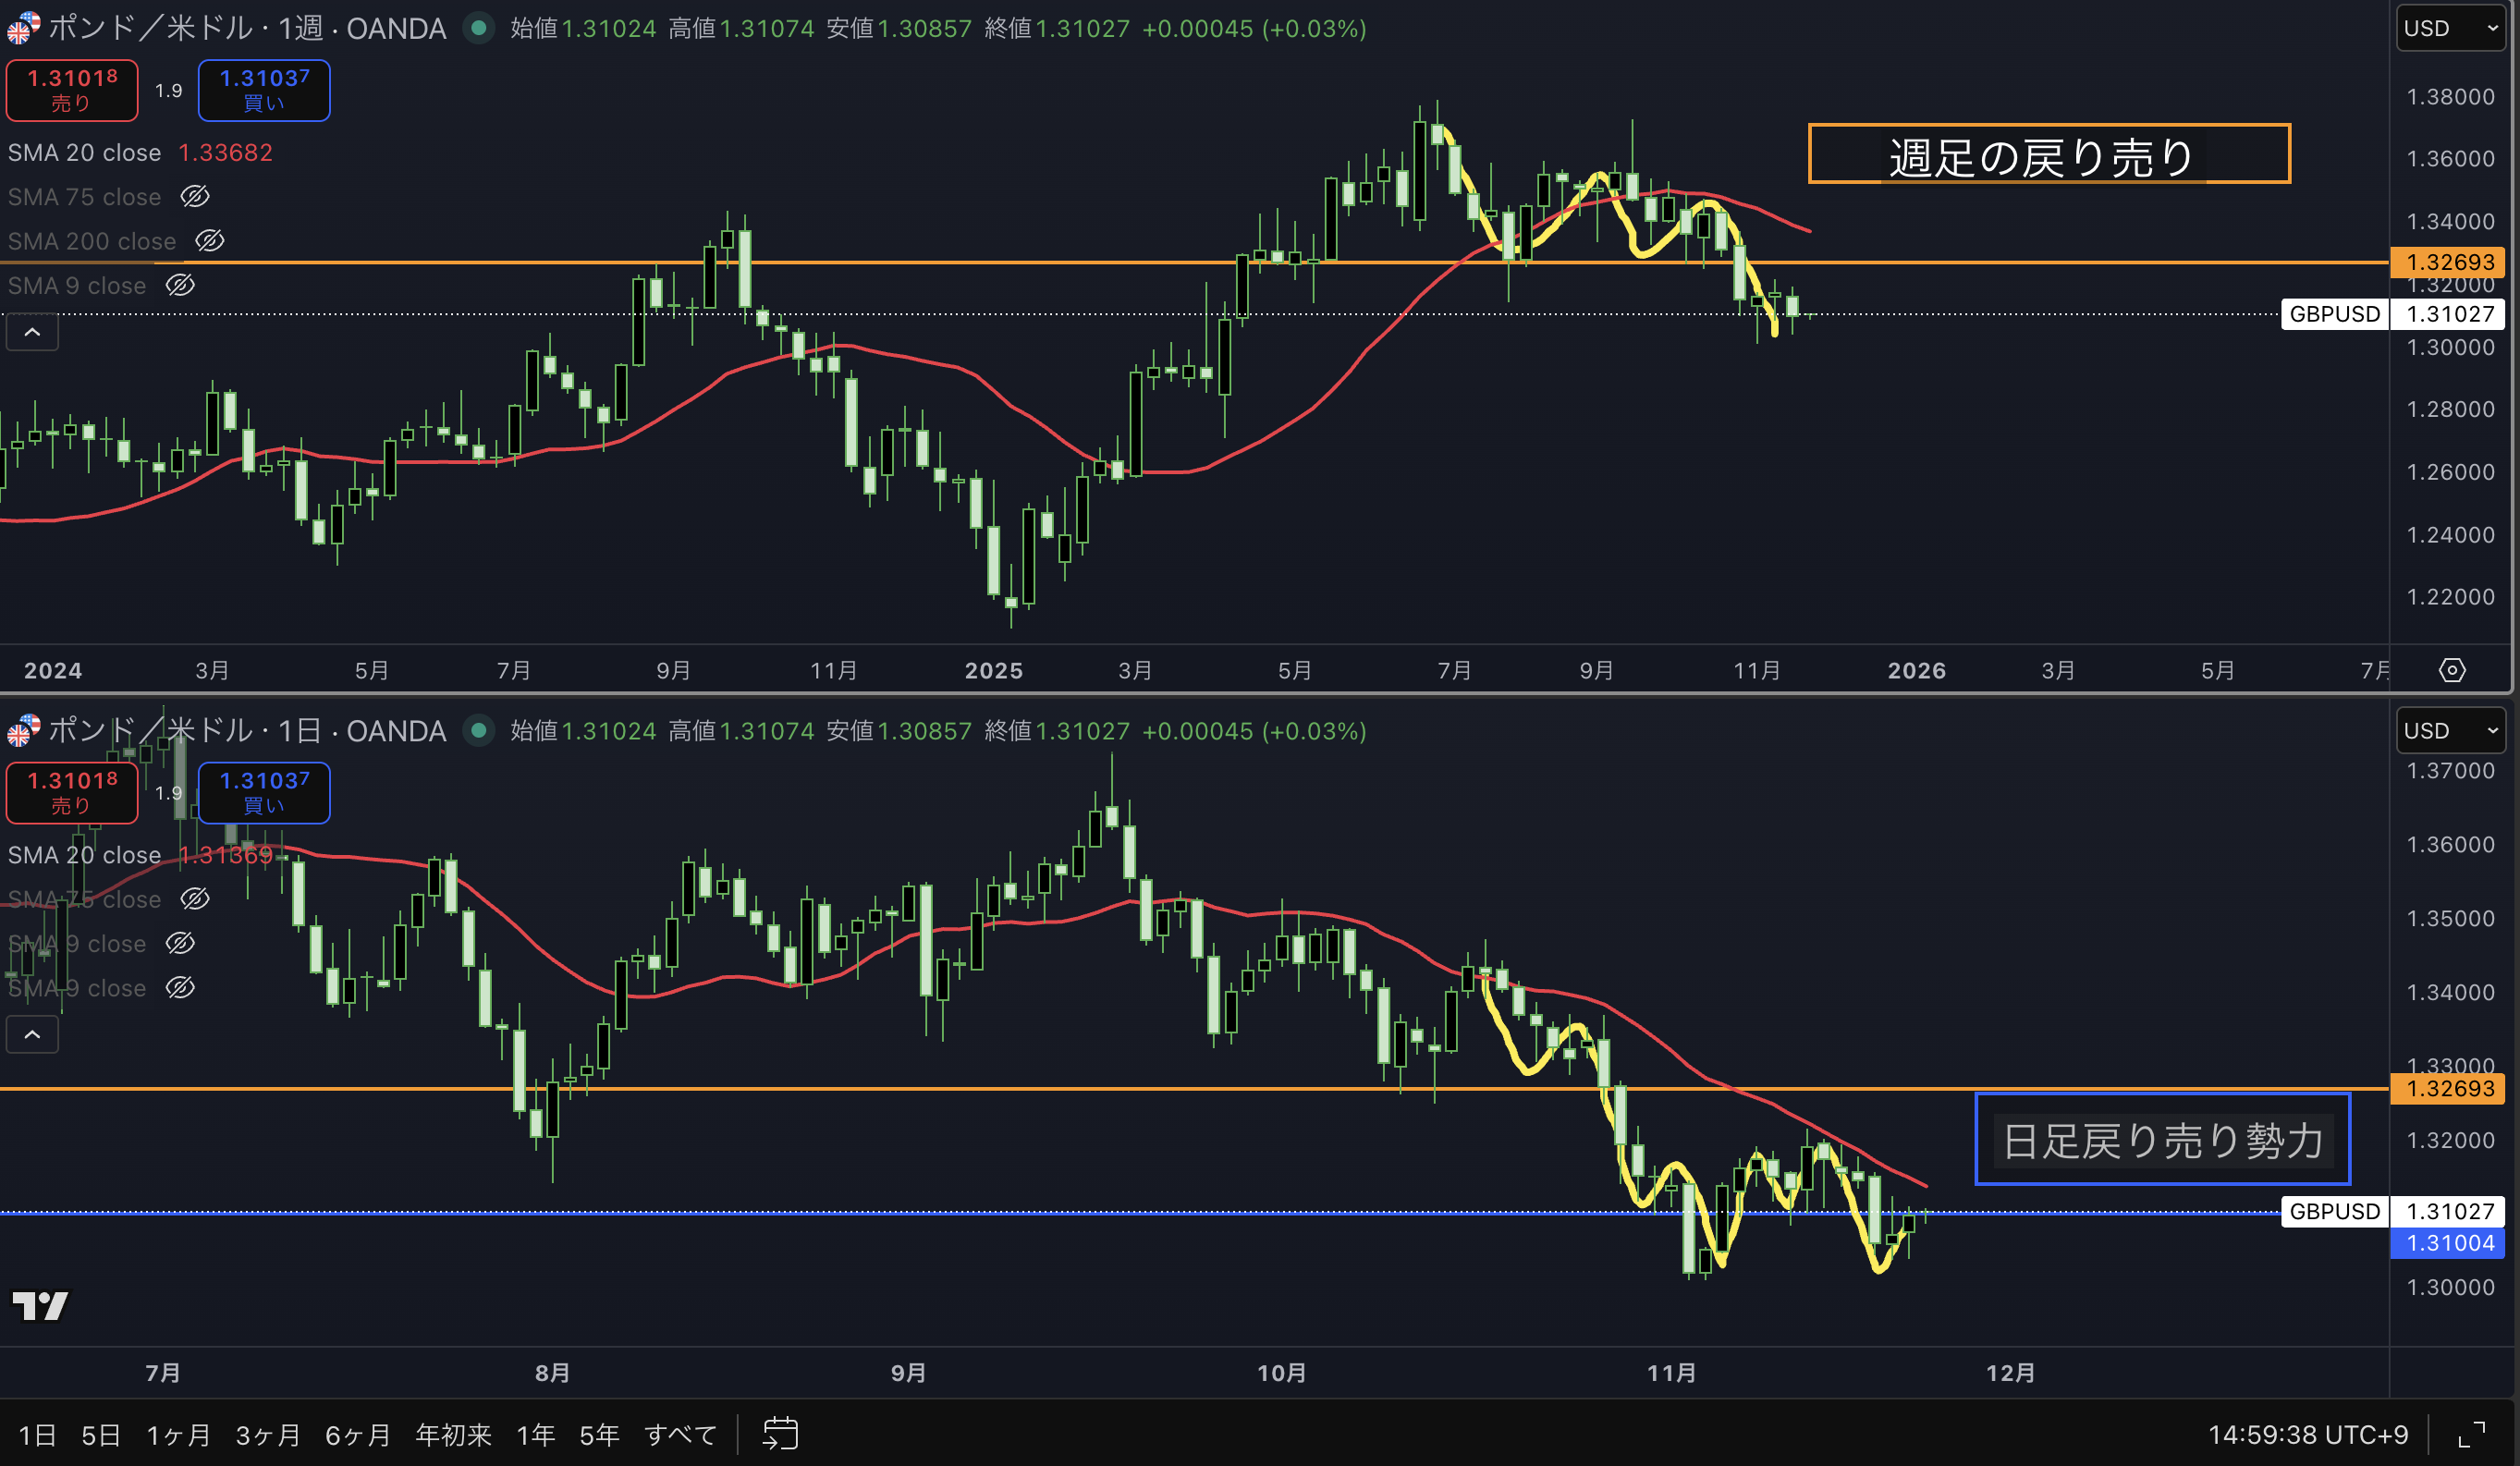Viewport: 2520px width, 1466px height.
Task: Click the market status dot on weekly chart
Action: click(479, 28)
